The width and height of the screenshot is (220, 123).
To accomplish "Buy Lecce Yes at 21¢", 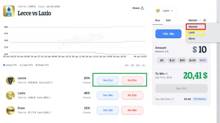I will (x=108, y=80).
